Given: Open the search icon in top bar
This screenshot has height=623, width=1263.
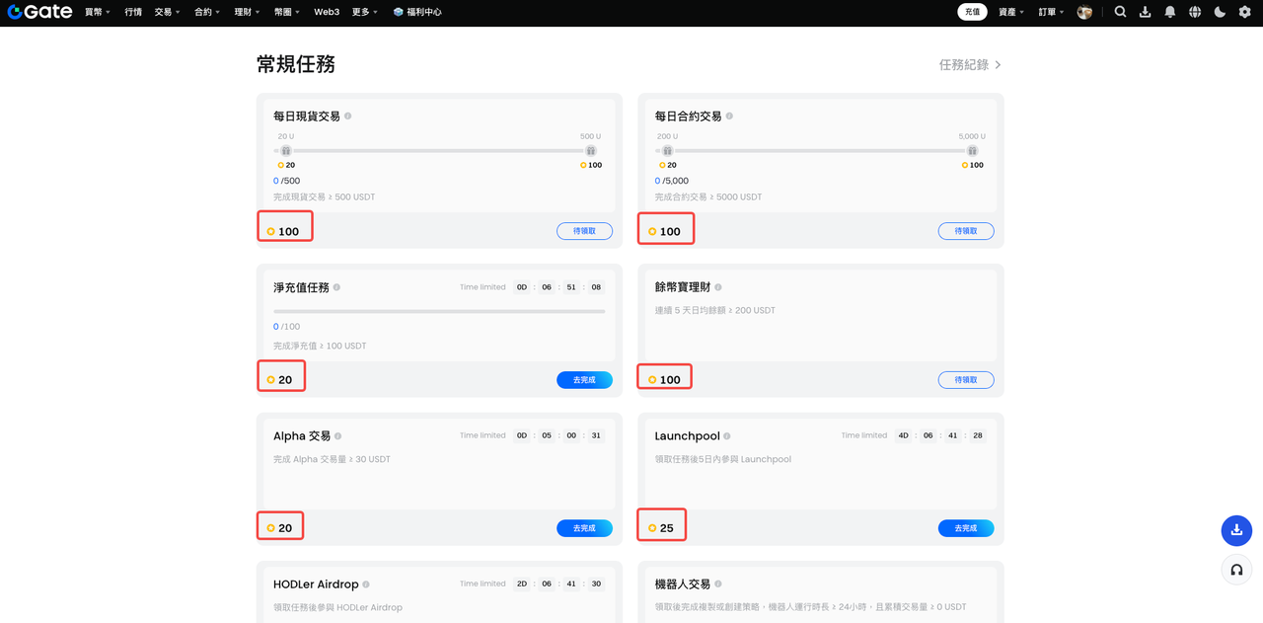Looking at the screenshot, I should coord(1120,12).
